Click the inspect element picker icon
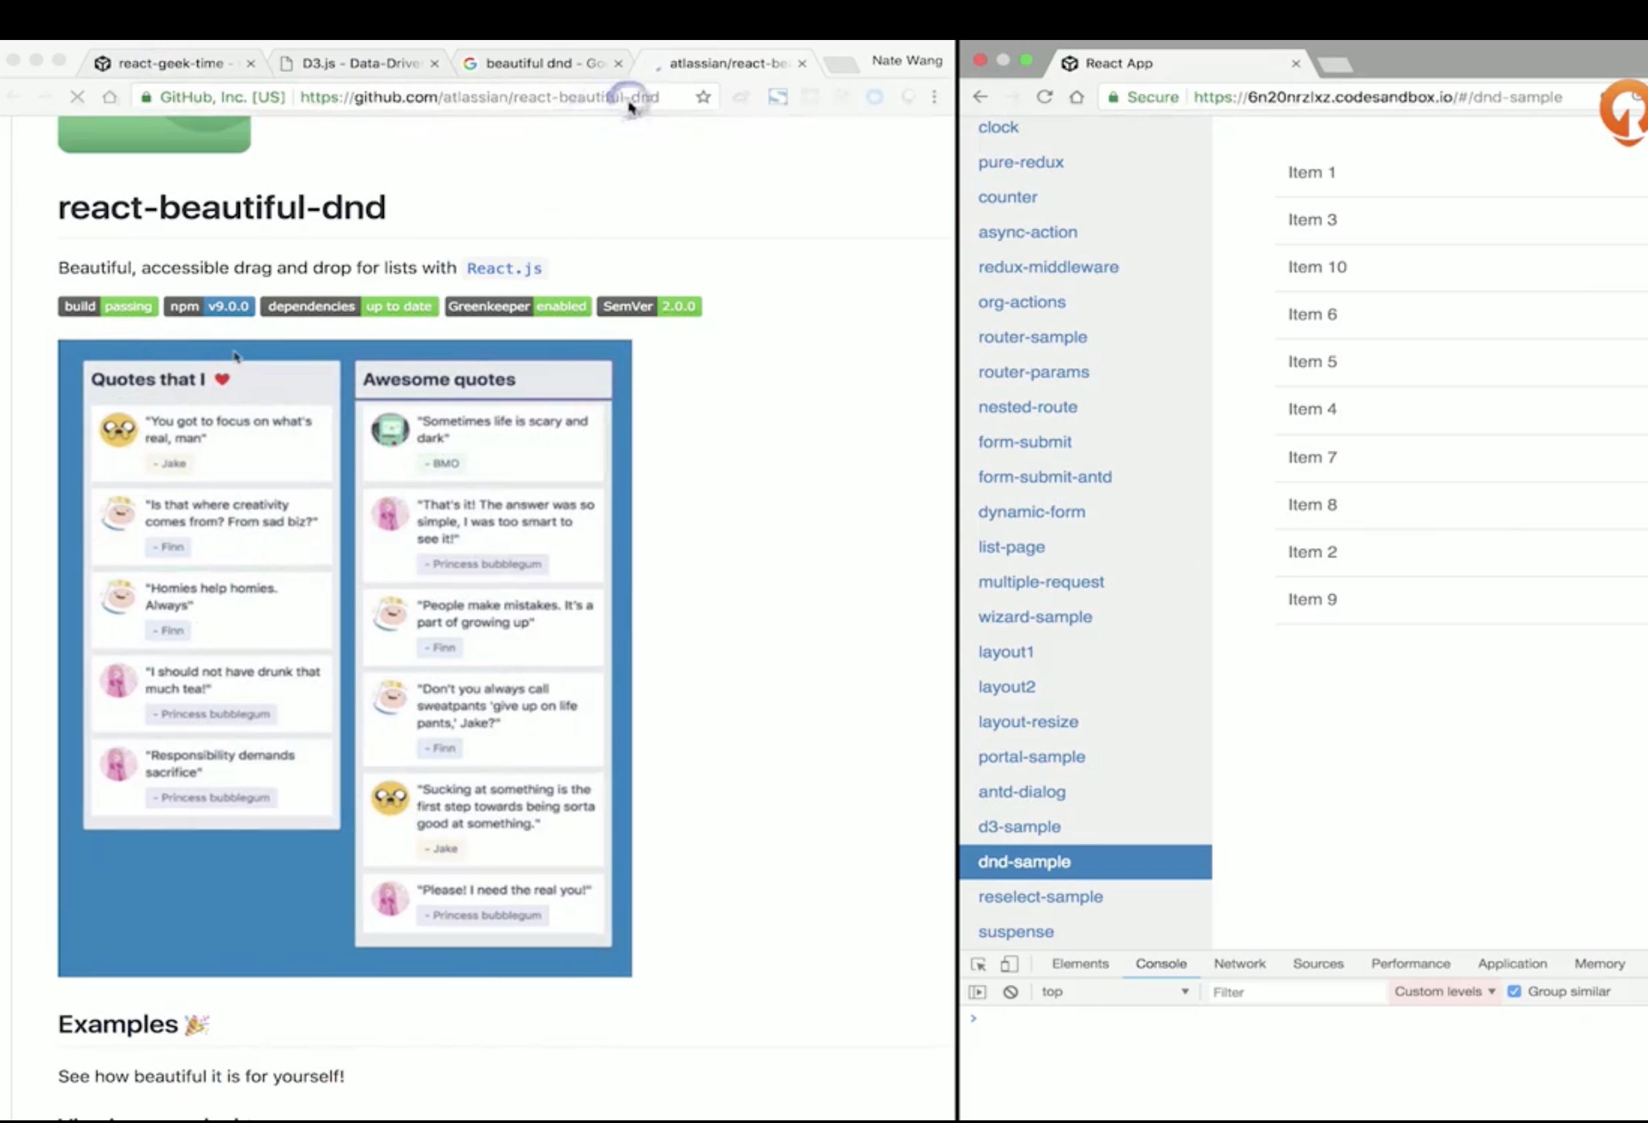Image resolution: width=1648 pixels, height=1123 pixels. tap(978, 964)
